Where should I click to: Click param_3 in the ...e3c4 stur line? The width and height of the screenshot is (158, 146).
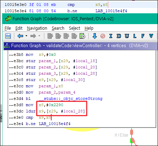(47, 73)
